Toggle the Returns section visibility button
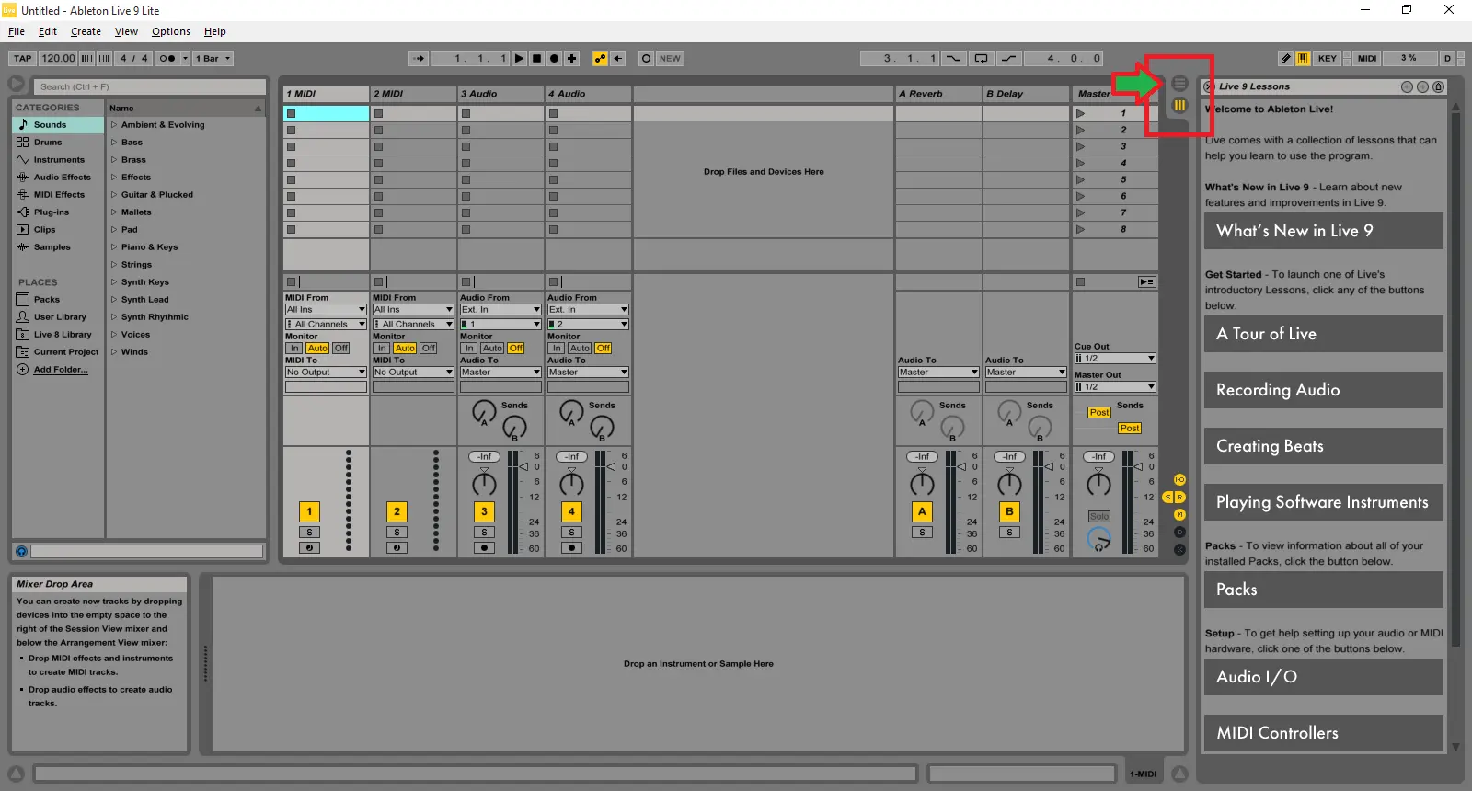This screenshot has width=1472, height=791. 1180,498
